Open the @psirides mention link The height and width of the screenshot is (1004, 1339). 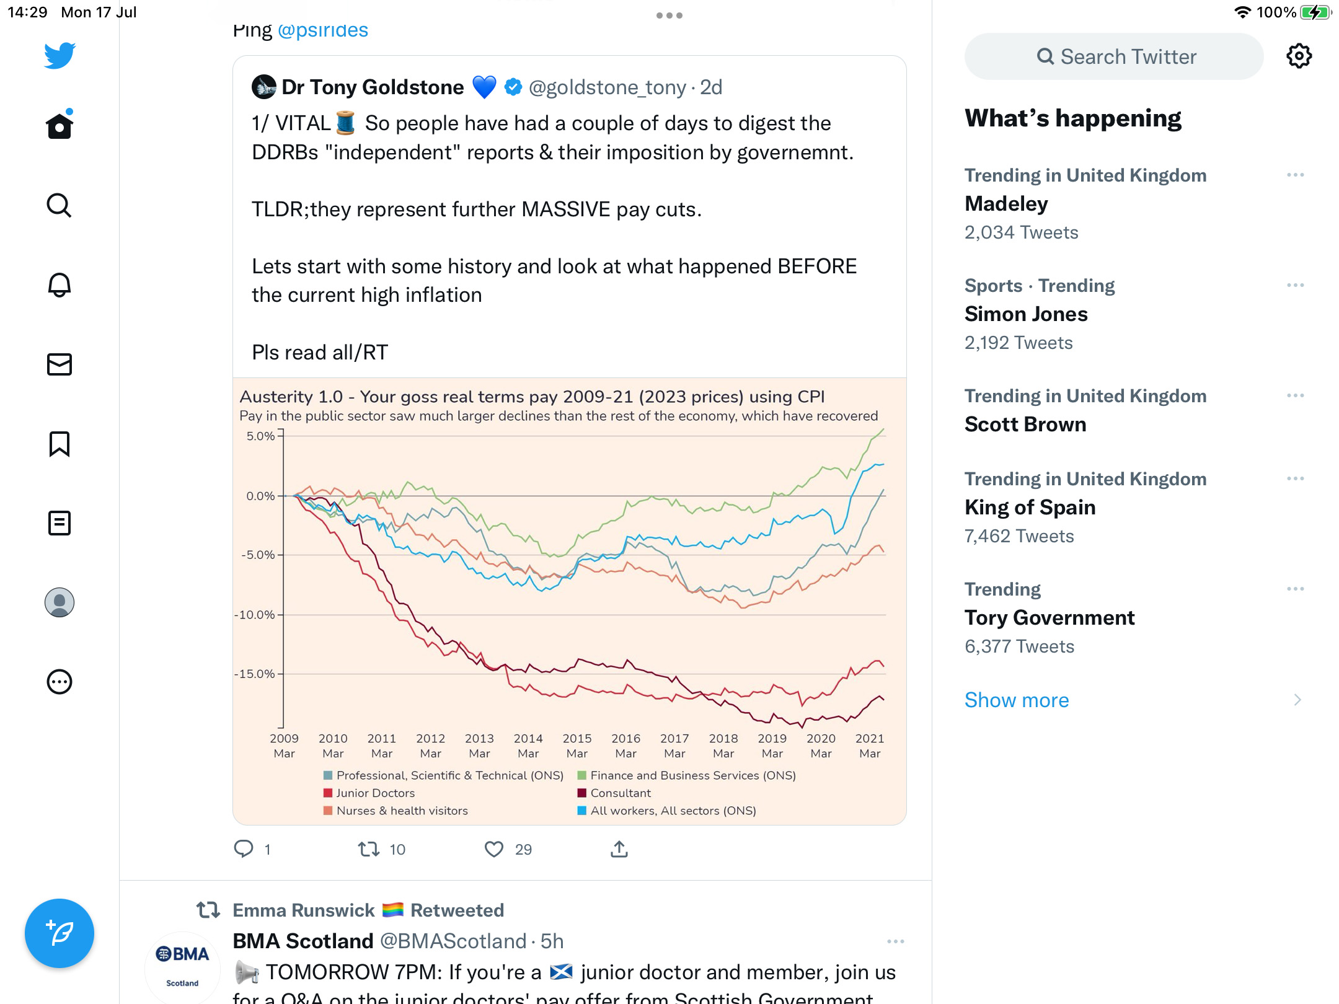[x=323, y=30]
